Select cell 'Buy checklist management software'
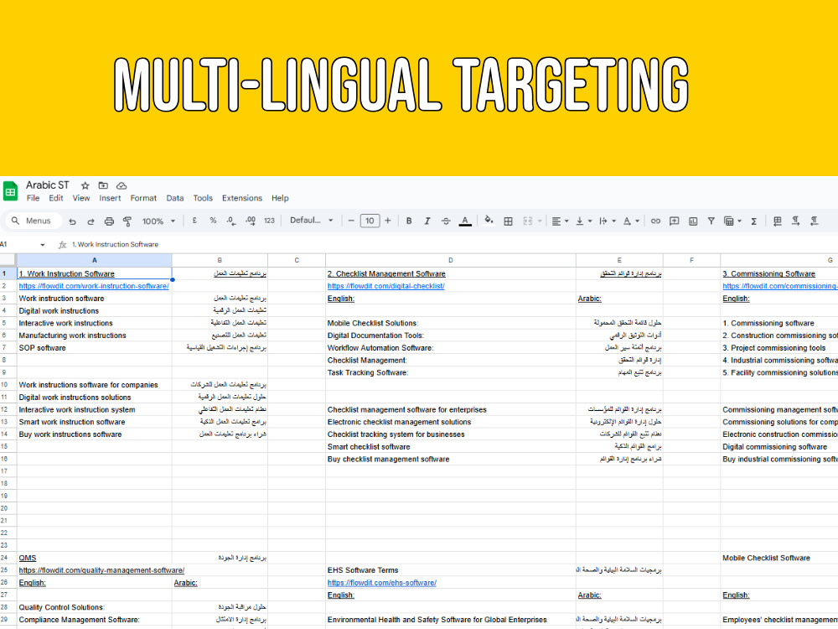This screenshot has width=838, height=629. pyautogui.click(x=451, y=459)
